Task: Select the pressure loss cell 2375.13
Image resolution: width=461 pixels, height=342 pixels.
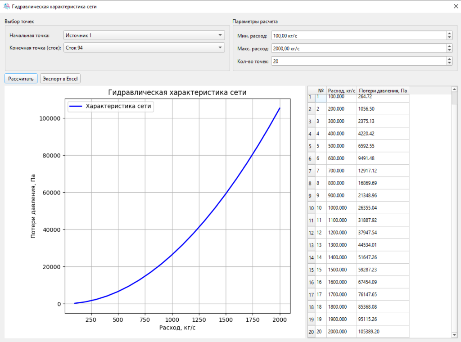Action: (x=383, y=121)
